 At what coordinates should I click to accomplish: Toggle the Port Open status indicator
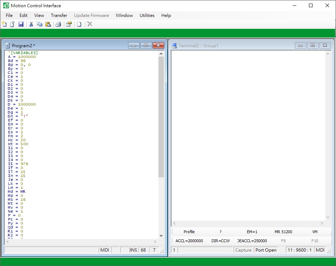(x=266, y=250)
